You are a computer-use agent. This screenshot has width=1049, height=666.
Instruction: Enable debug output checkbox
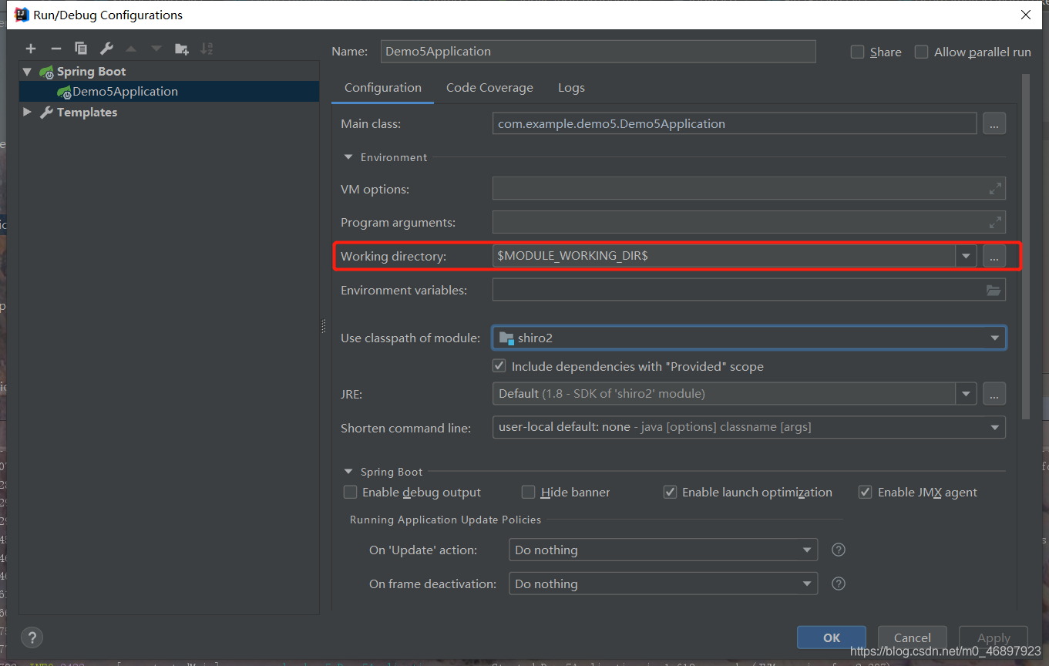351,492
